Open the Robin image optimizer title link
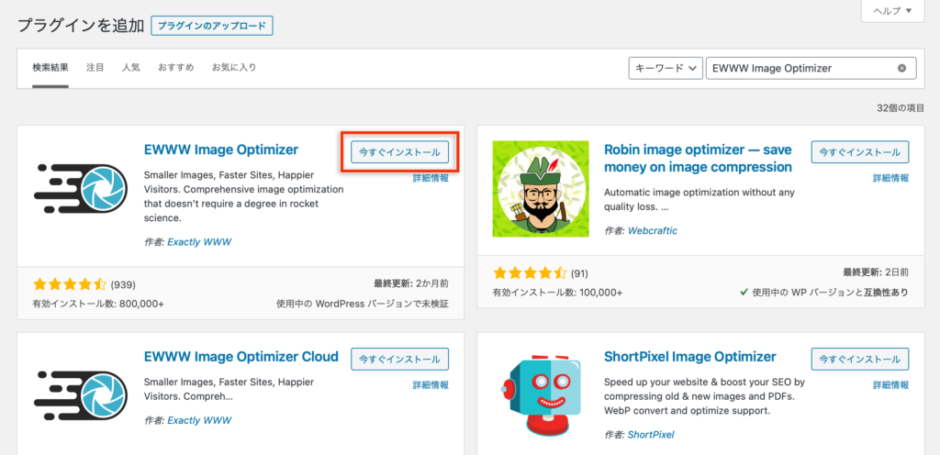The image size is (940, 455). (699, 158)
